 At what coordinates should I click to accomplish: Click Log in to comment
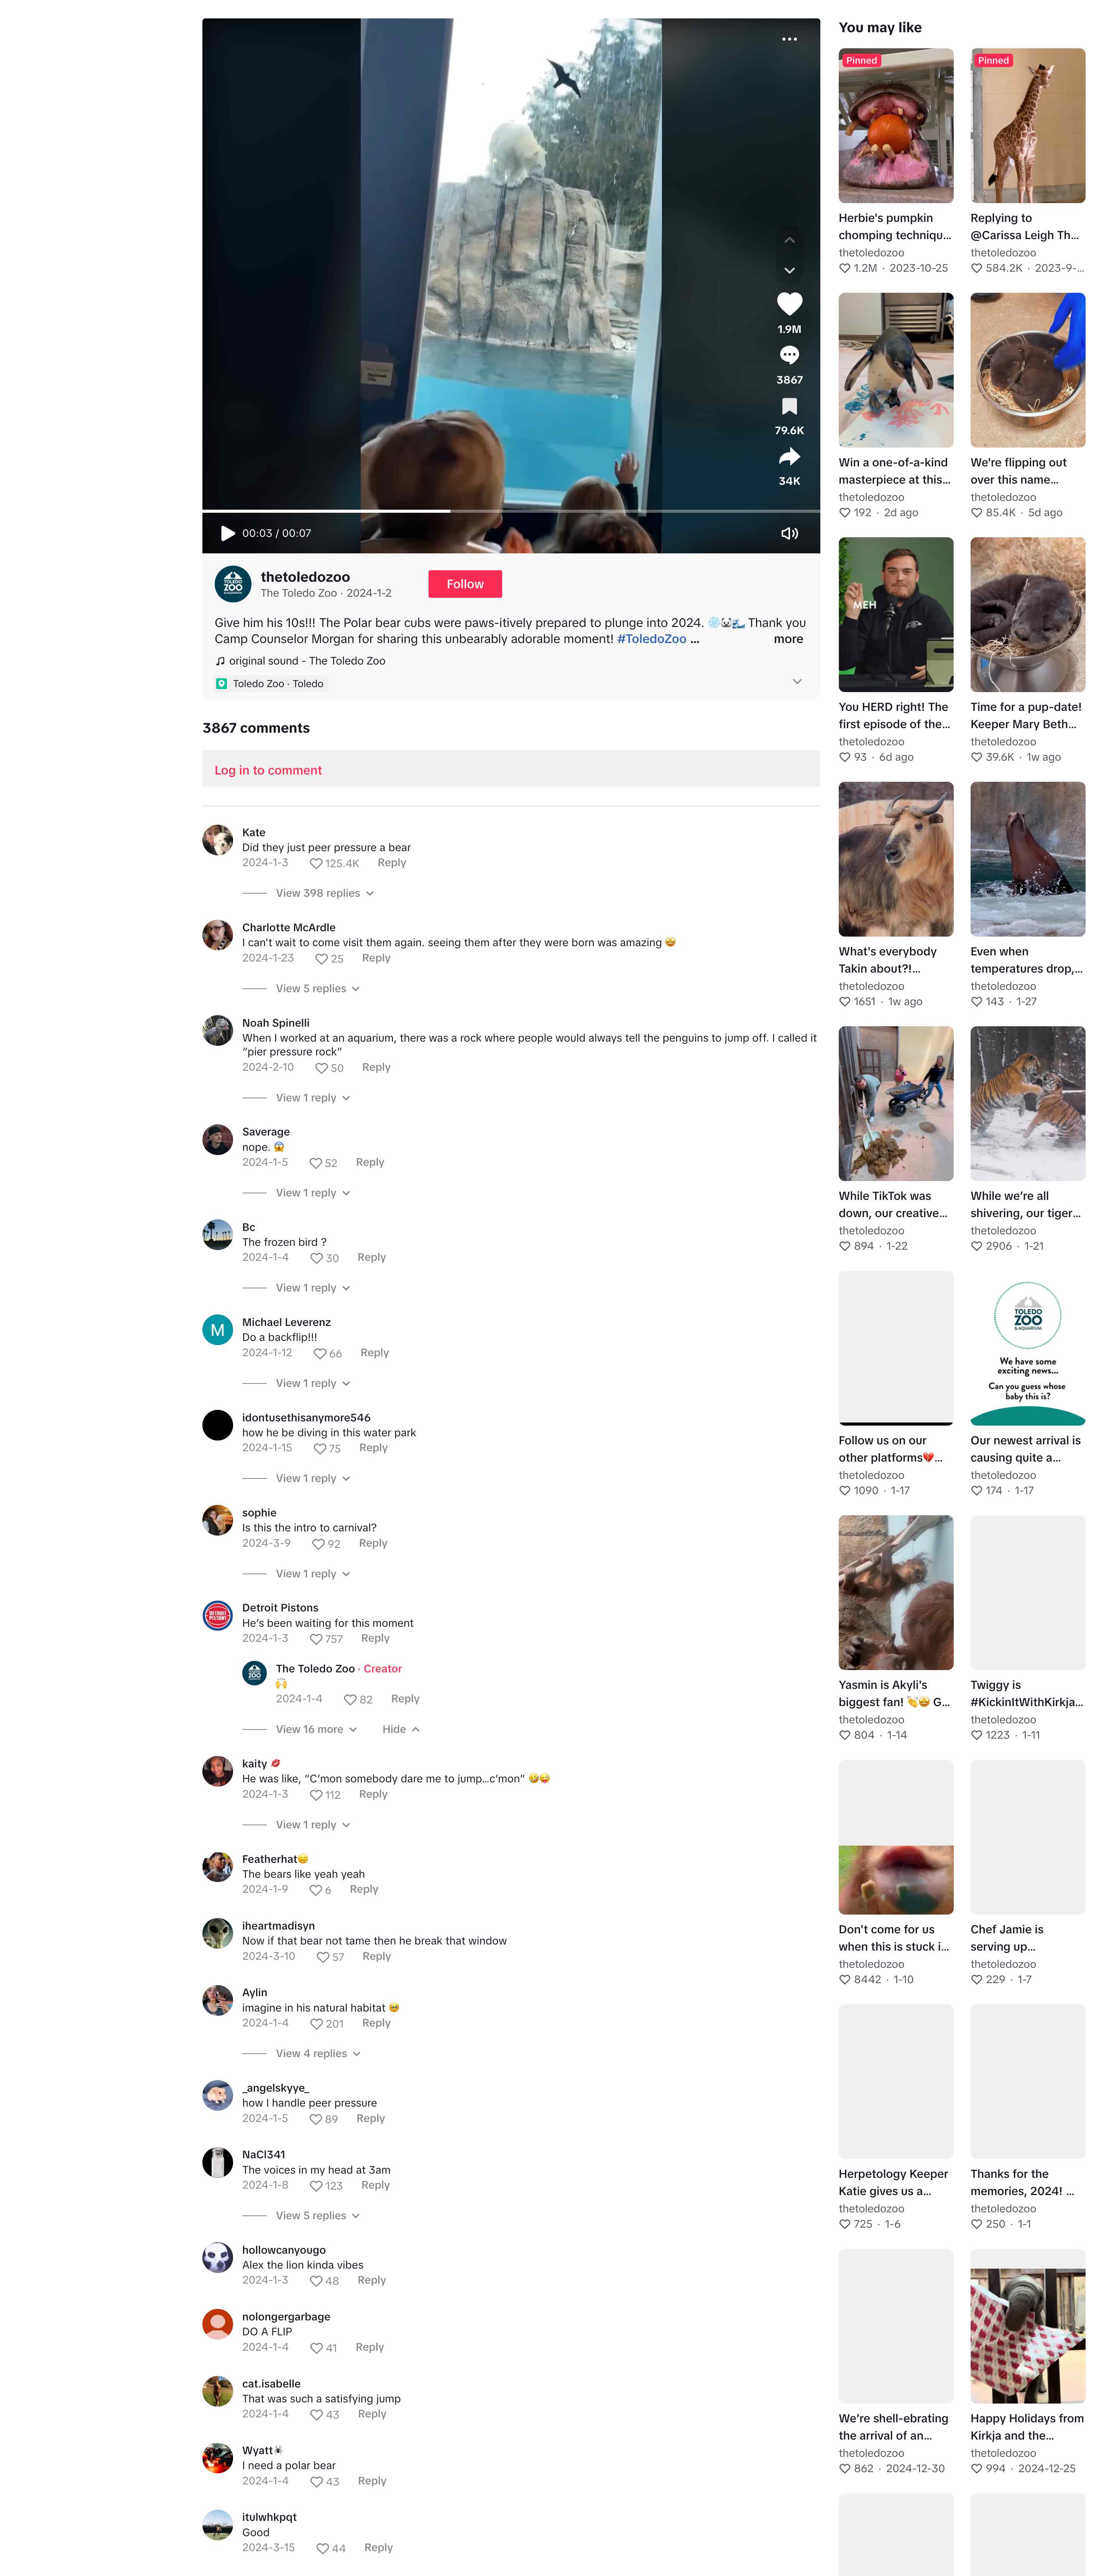(268, 770)
